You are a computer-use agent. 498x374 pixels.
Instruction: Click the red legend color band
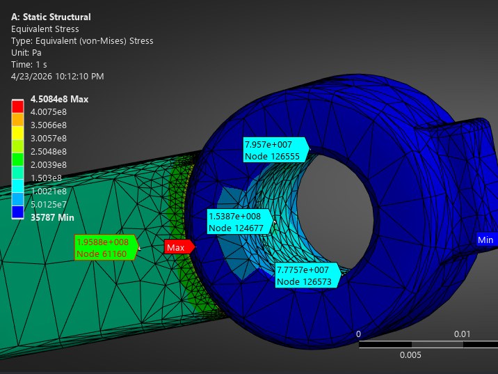tap(18, 107)
